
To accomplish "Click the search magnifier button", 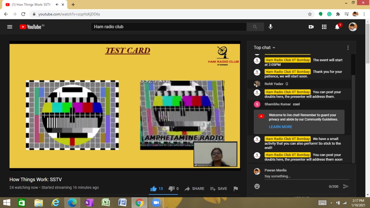I will [x=255, y=27].
